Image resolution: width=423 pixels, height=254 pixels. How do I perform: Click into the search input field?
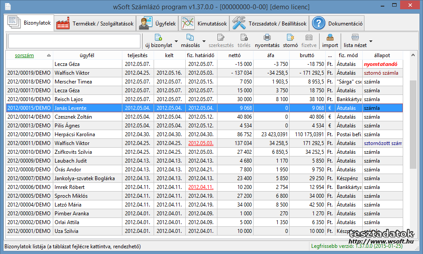coord(73,41)
